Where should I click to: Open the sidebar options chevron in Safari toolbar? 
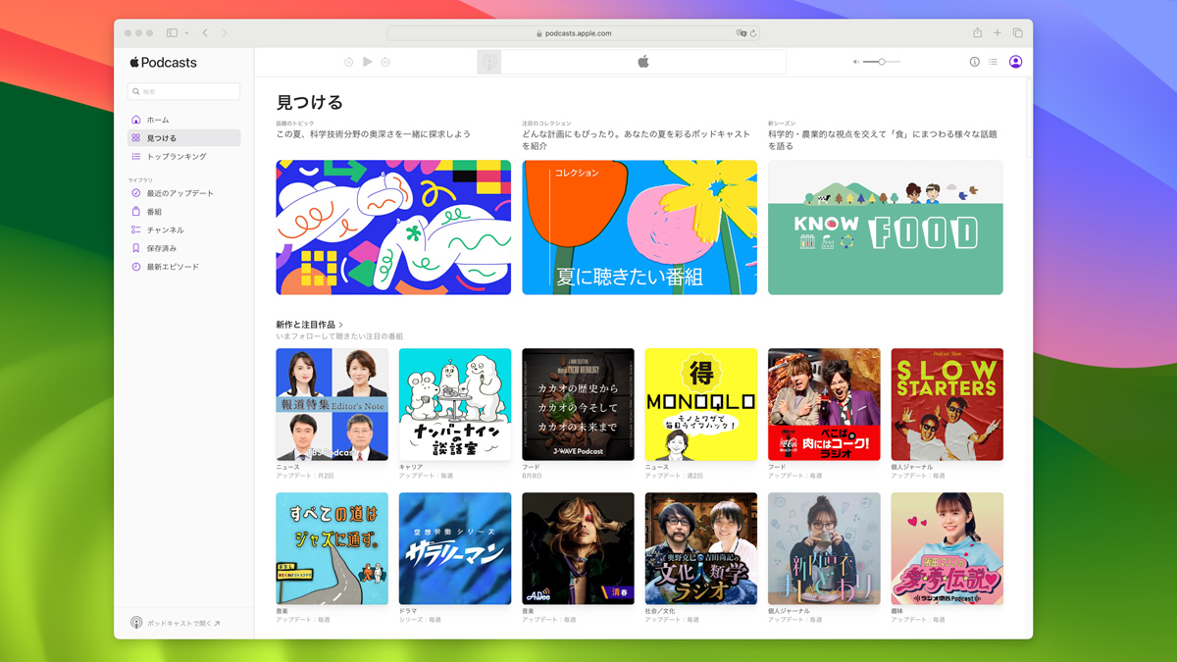186,33
